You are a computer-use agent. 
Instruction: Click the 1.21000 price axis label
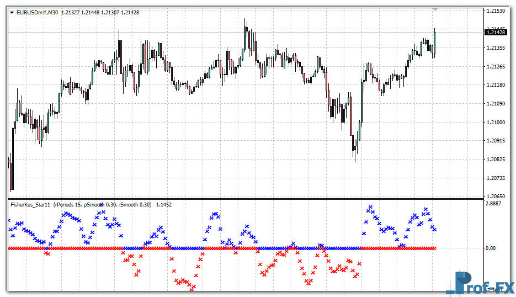[x=496, y=123]
